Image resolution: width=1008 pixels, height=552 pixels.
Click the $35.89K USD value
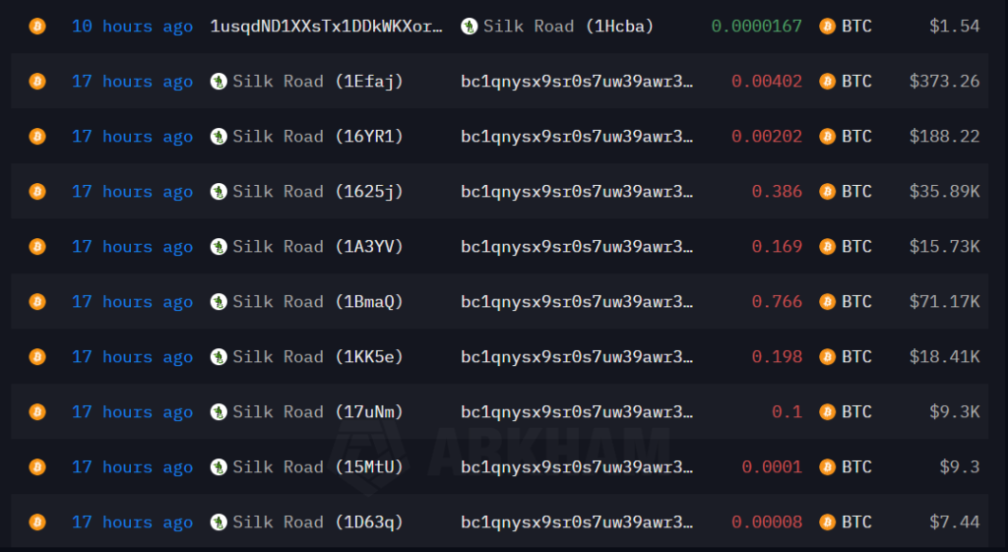[x=944, y=192]
